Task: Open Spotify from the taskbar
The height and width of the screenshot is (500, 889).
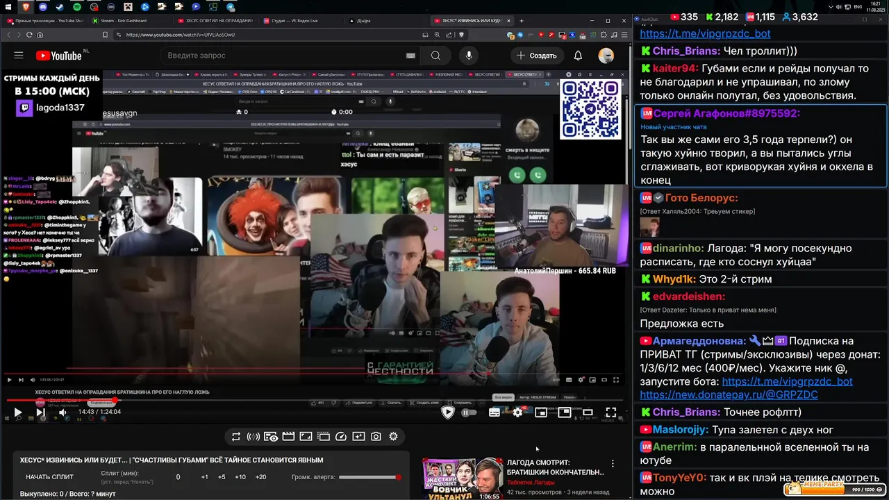Action: click(x=77, y=6)
